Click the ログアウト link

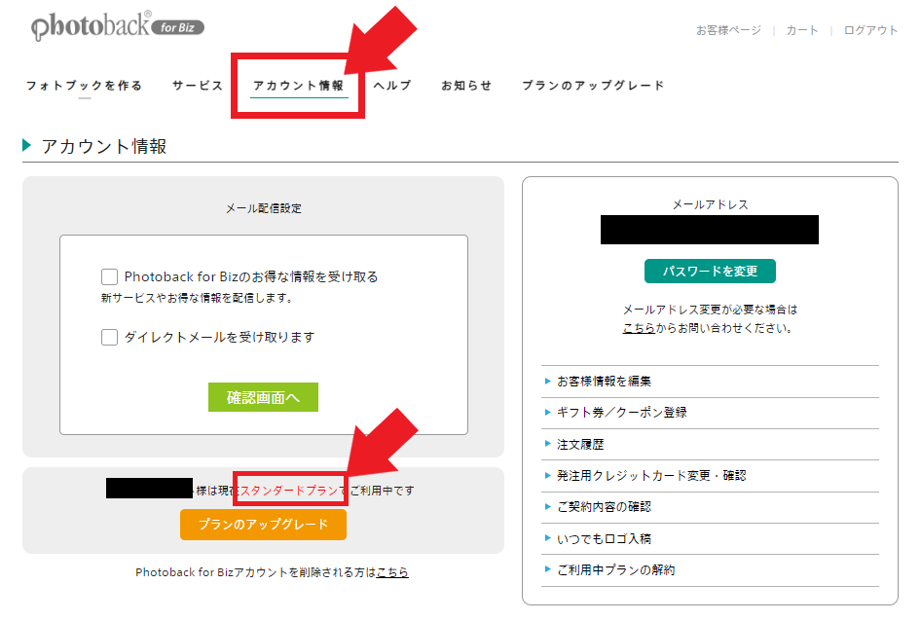(871, 30)
